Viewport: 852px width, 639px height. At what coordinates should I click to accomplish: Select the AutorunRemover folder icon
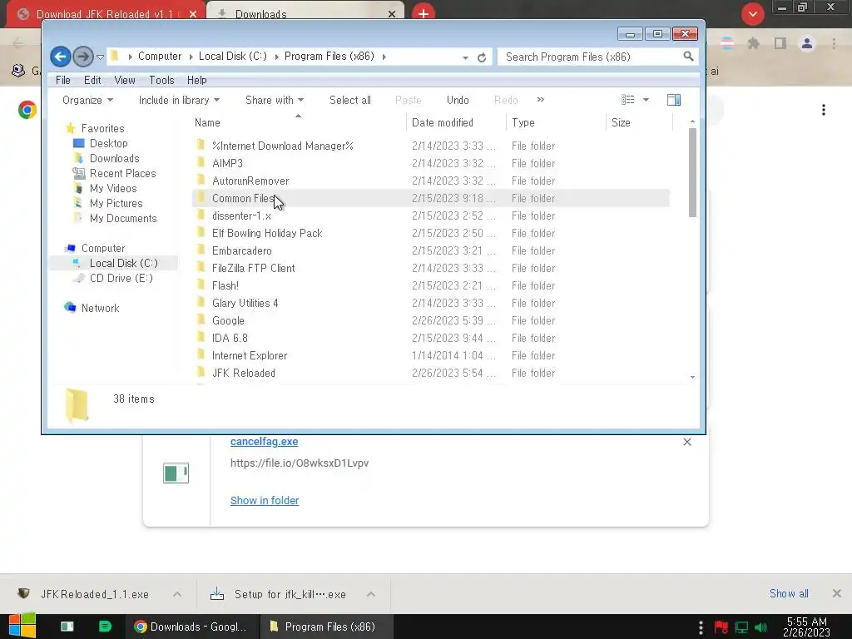point(201,180)
